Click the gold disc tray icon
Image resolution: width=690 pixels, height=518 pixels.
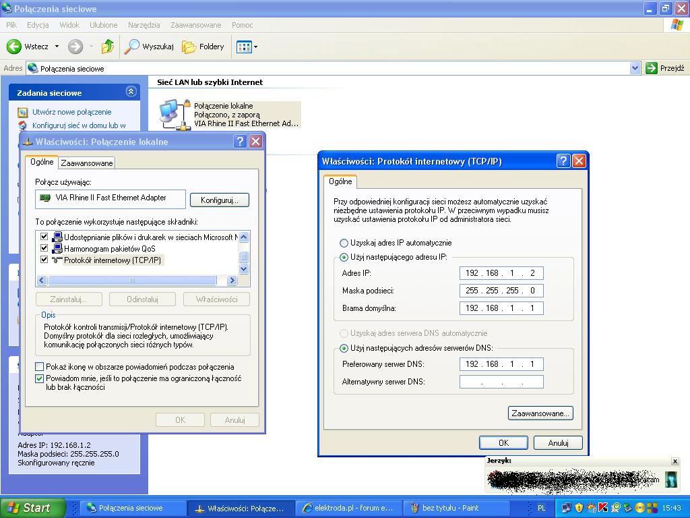pos(640,508)
